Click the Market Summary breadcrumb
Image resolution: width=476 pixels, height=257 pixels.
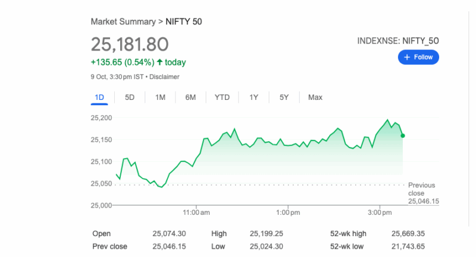coord(123,21)
